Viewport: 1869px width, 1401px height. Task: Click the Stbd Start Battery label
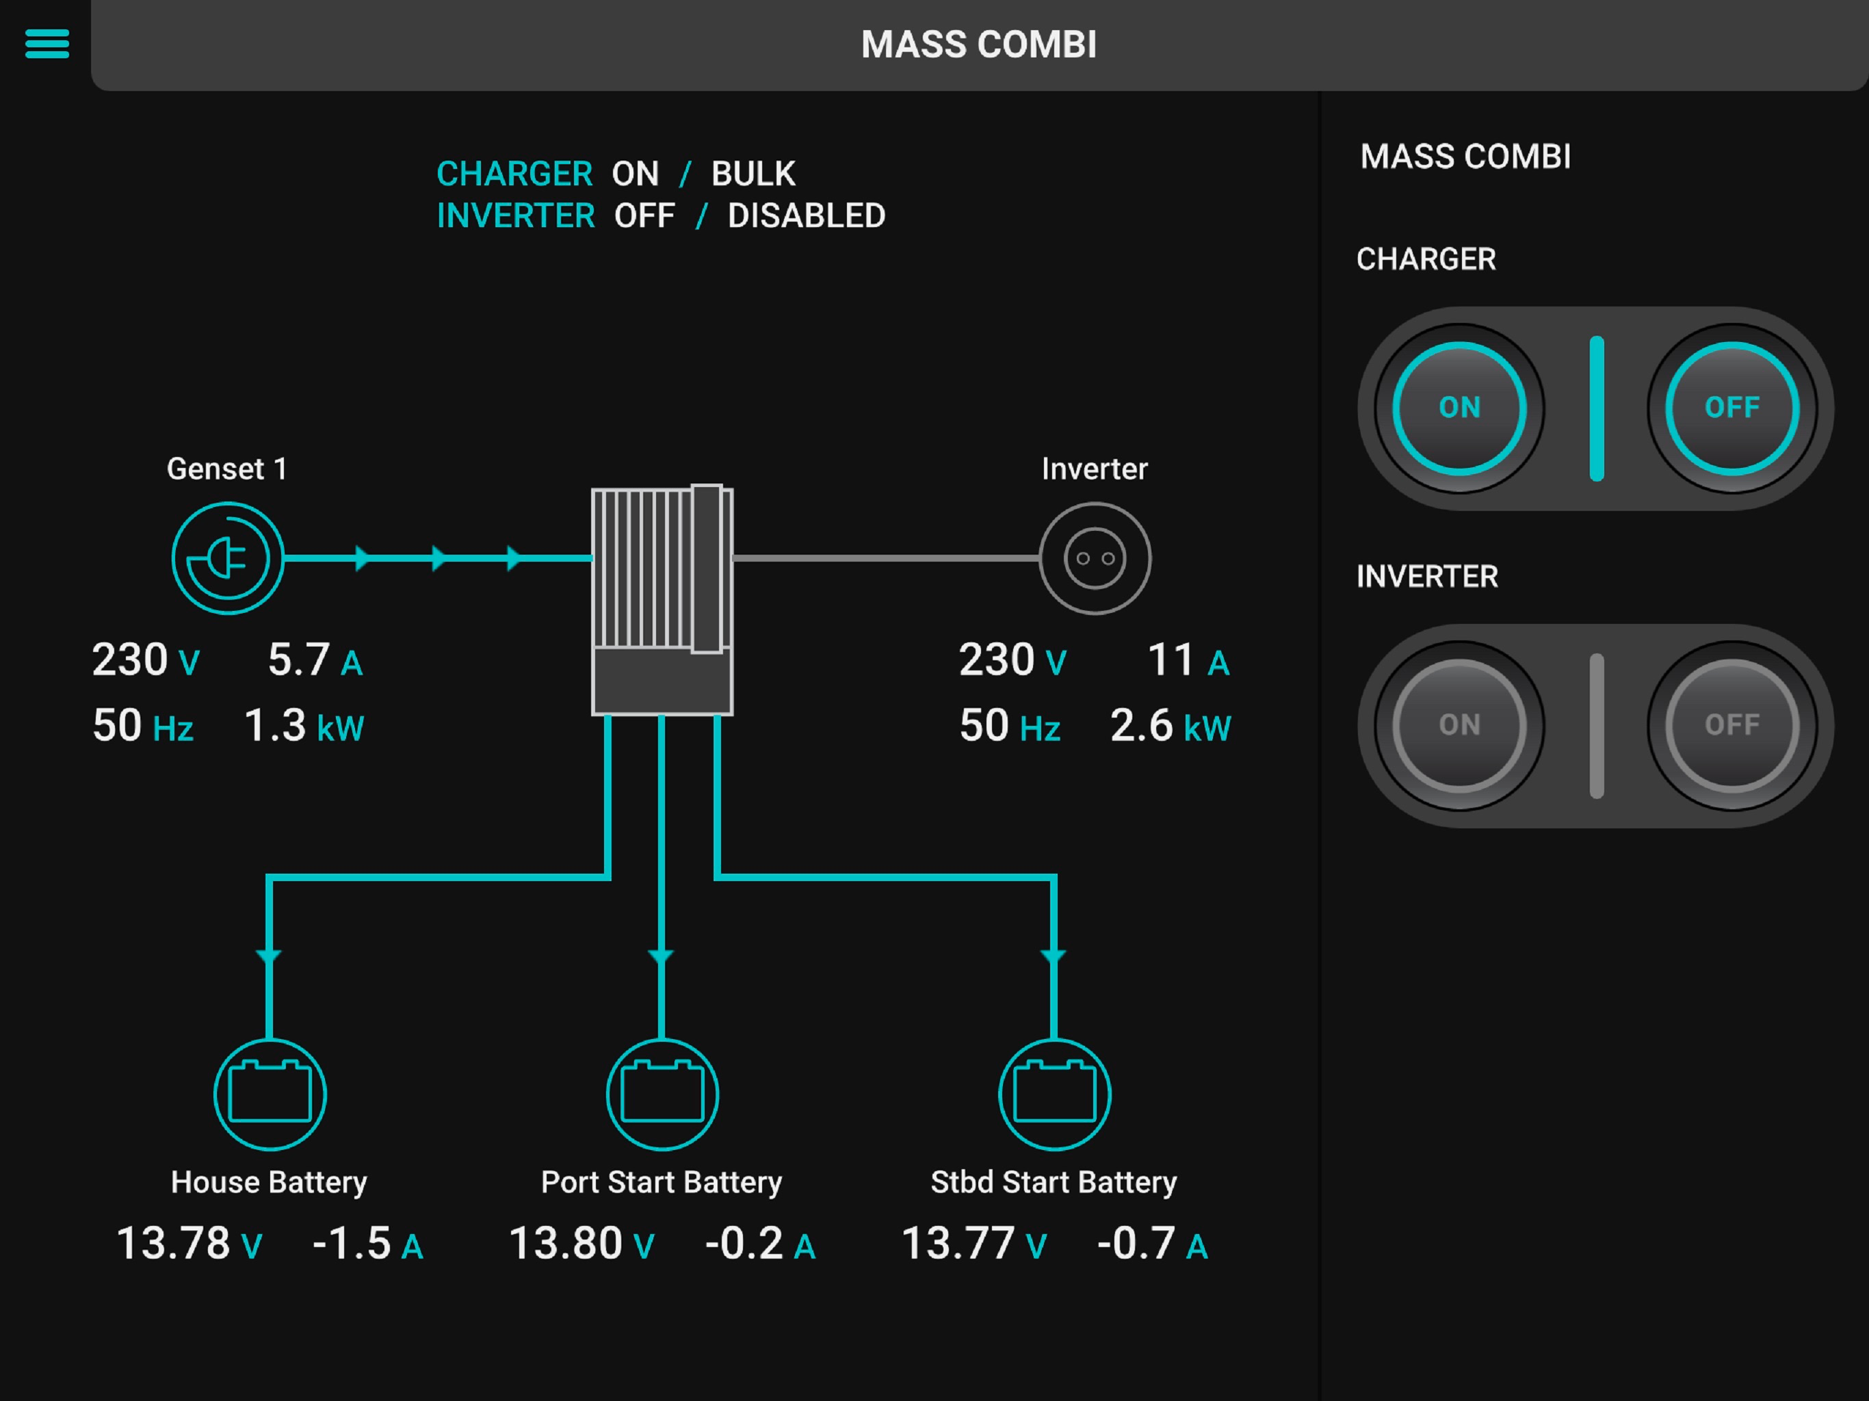coord(1054,1182)
